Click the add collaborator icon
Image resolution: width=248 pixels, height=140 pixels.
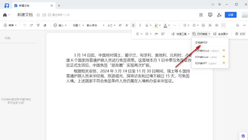click(219, 15)
